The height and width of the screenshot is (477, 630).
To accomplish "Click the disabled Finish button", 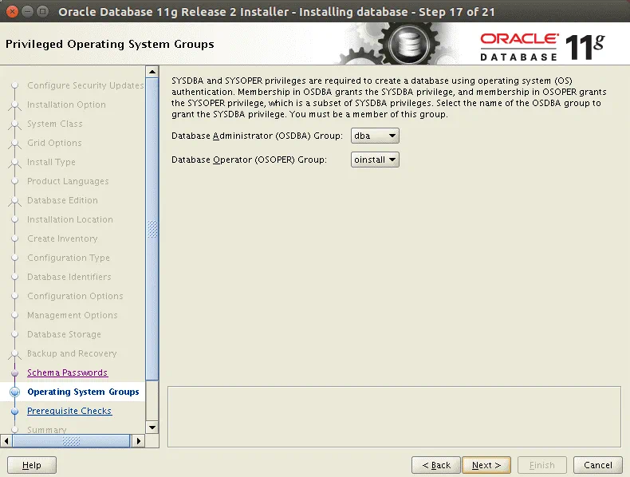I will [542, 465].
